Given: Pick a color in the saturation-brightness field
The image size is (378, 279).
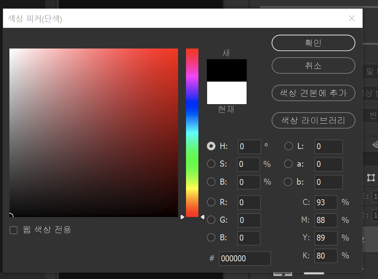Looking at the screenshot, I should [x=94, y=133].
